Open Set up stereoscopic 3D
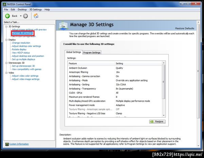The image size is (204, 158). (23, 66)
